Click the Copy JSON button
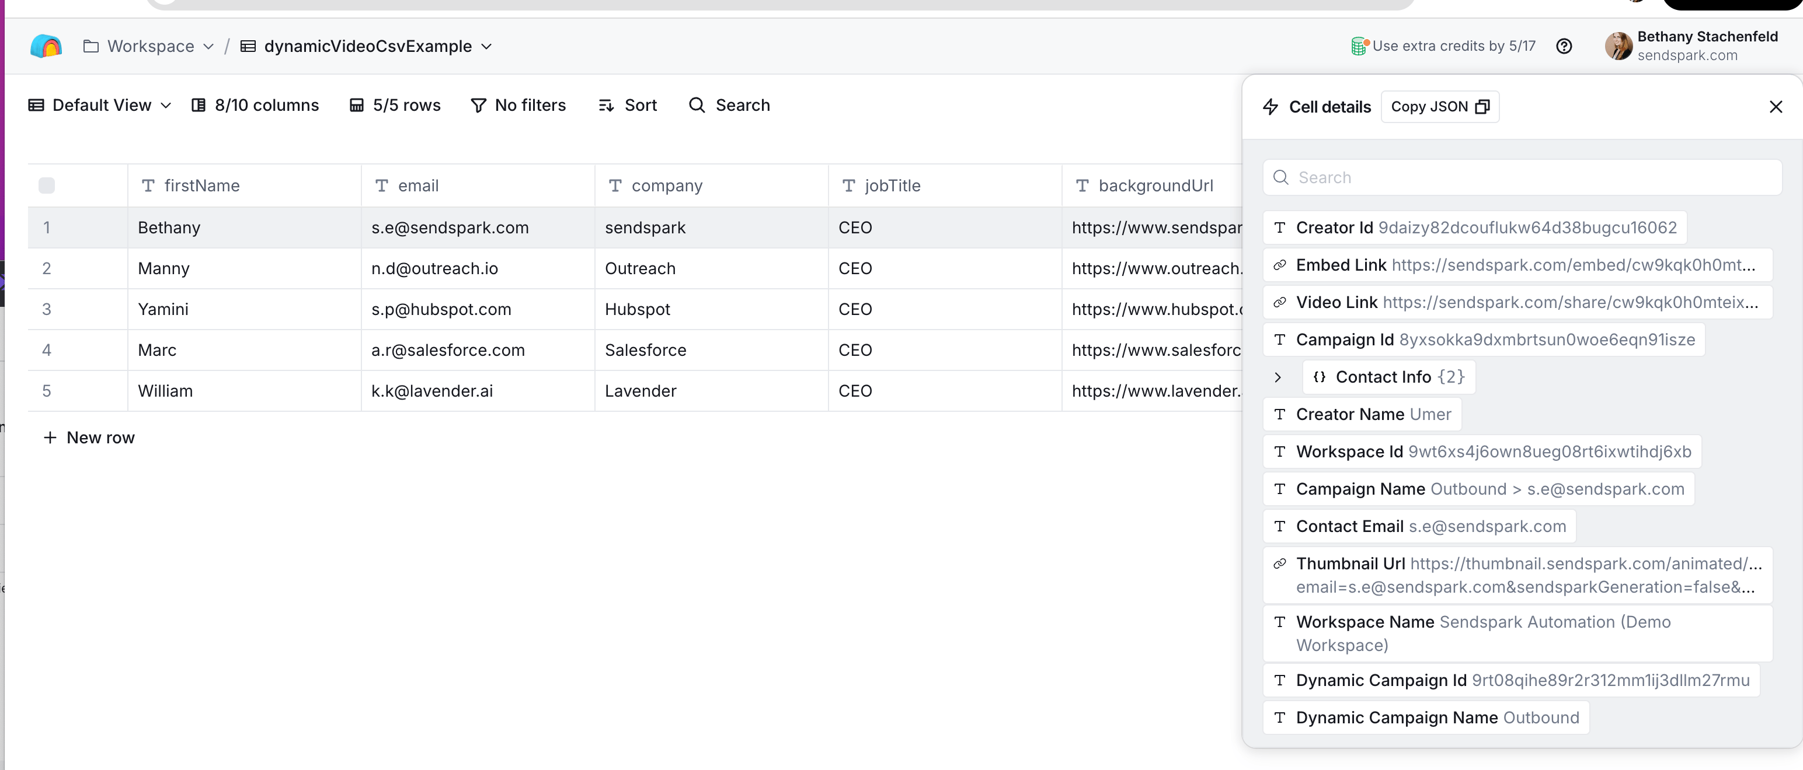The height and width of the screenshot is (770, 1803). 1440,107
